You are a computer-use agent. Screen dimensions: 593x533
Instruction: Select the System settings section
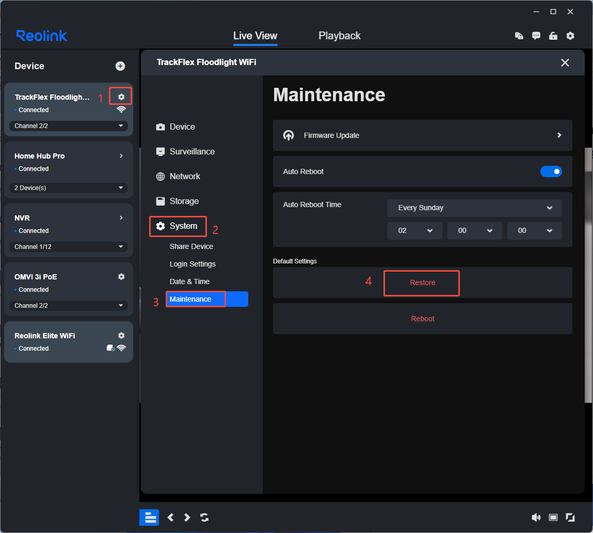click(177, 226)
